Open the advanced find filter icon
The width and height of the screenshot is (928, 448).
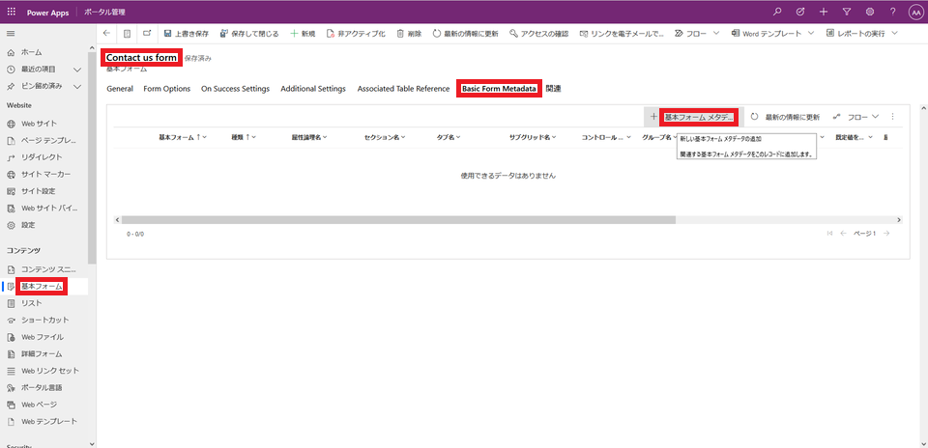click(x=847, y=12)
